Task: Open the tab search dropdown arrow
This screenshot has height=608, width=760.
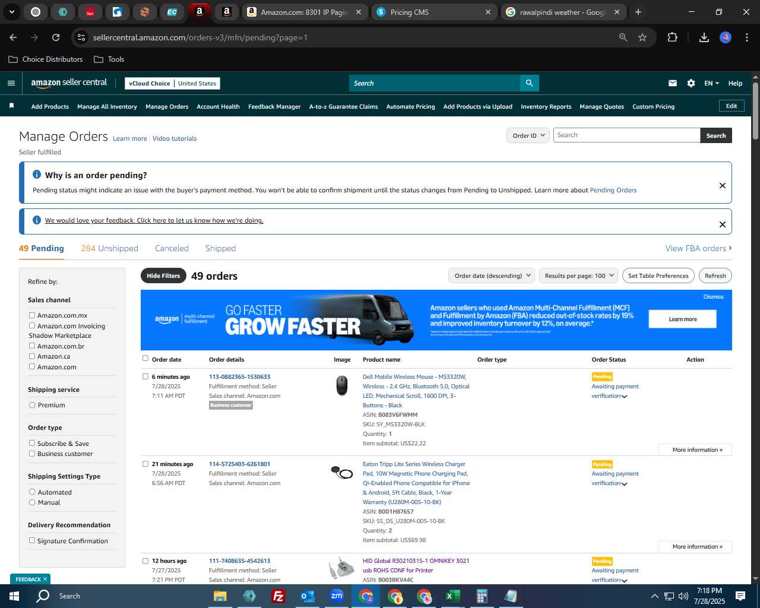Action: (12, 12)
